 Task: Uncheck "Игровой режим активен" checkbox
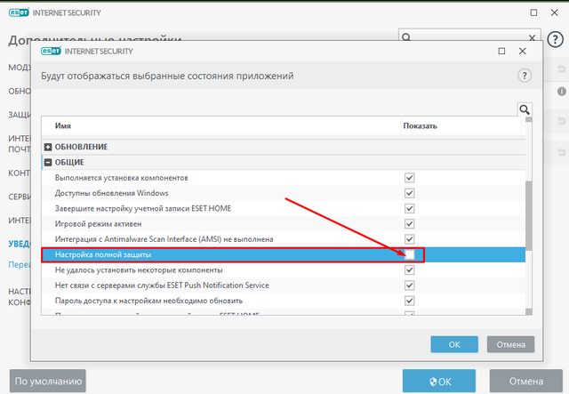(x=409, y=224)
